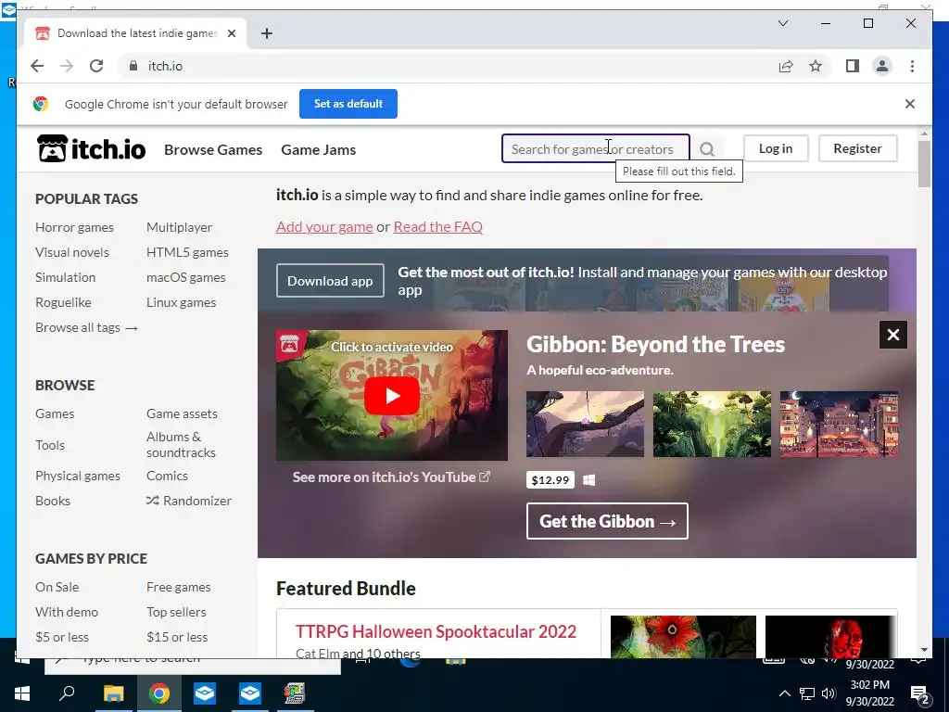The width and height of the screenshot is (949, 712).
Task: Click the page vertical scrollbar thumb
Action: 924,164
